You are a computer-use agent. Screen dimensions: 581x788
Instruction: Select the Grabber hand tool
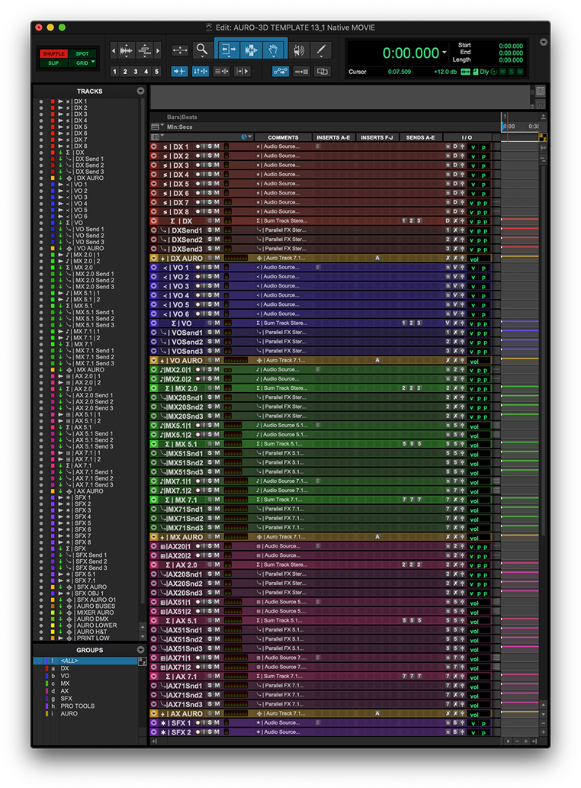(274, 50)
